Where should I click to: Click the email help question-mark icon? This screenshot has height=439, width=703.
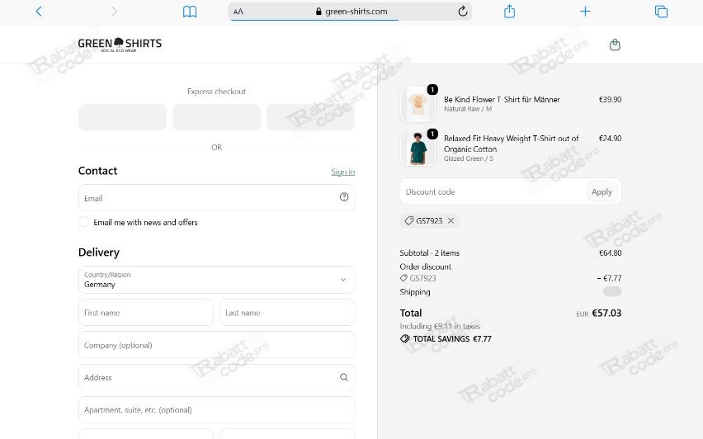coord(344,197)
